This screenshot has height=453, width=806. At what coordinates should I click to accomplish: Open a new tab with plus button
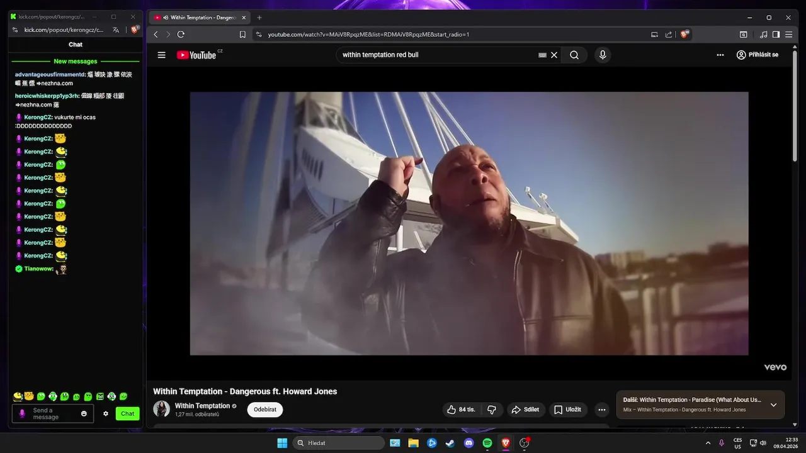click(x=259, y=18)
